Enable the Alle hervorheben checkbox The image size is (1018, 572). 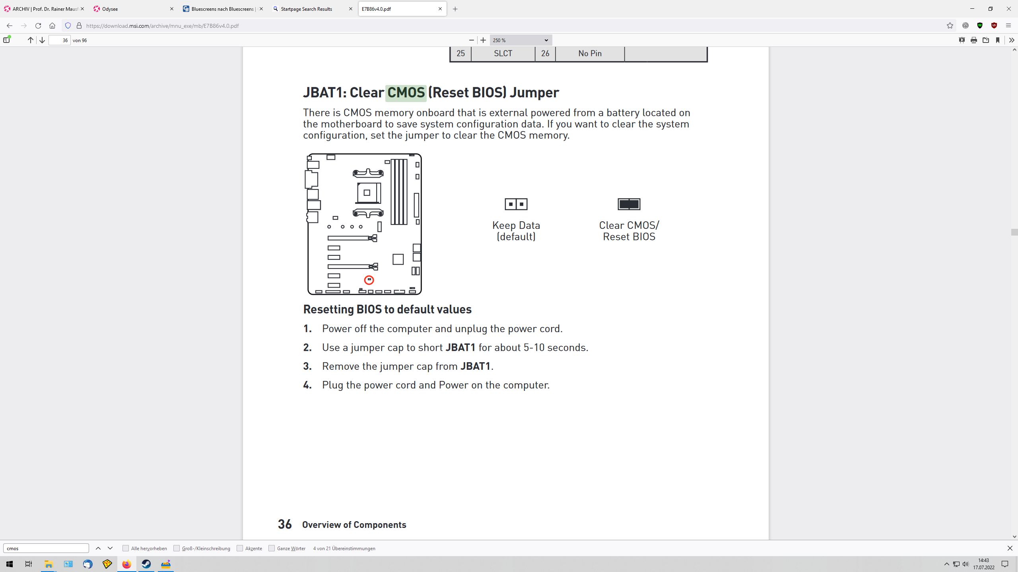click(125, 548)
